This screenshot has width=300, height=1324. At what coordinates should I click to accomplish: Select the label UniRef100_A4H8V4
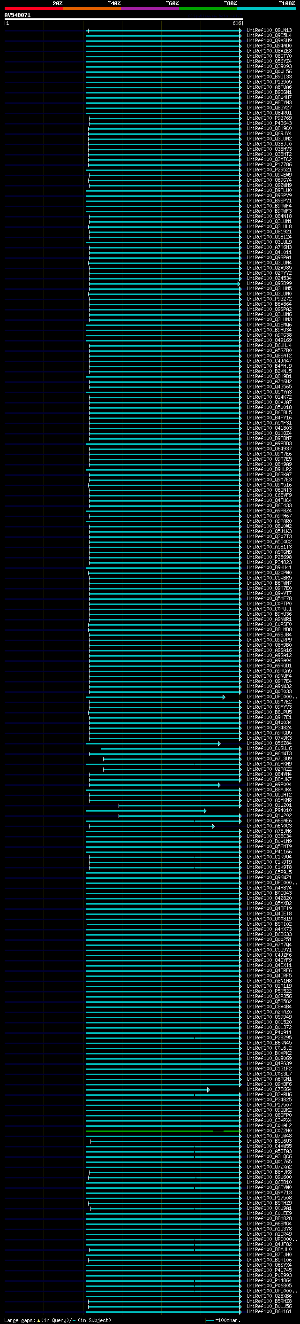coord(269,888)
